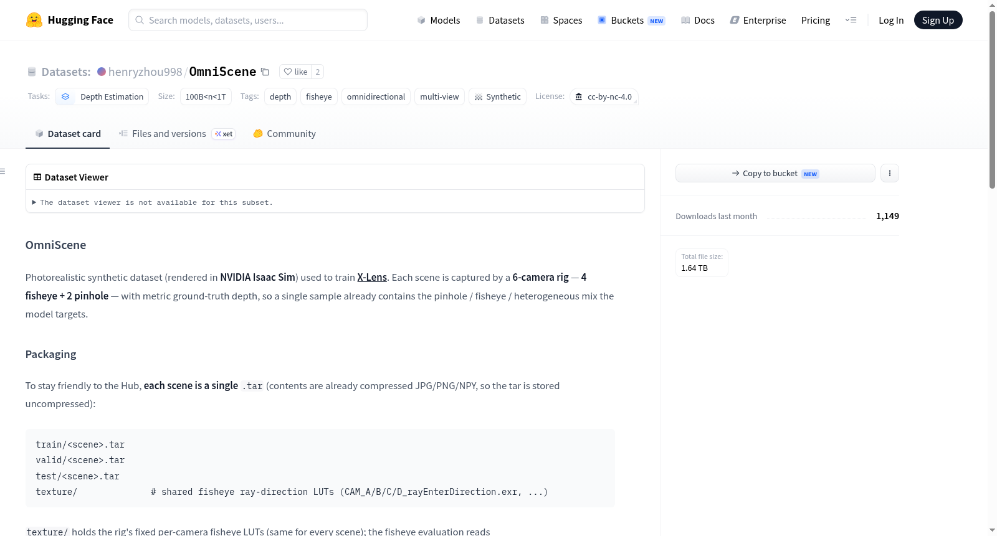The height and width of the screenshot is (536, 997).
Task: Select the multi-view tag
Action: click(439, 96)
